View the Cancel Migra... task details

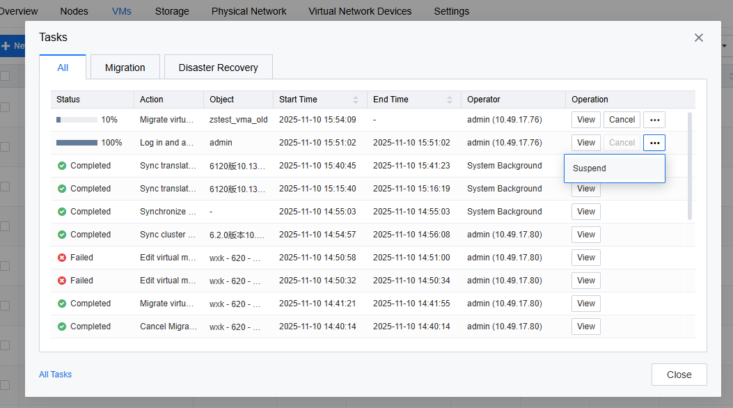pos(585,327)
